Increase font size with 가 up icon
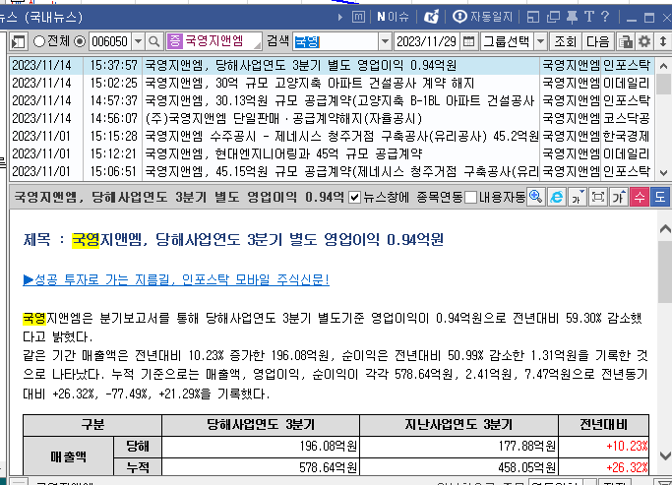Screen dimensions: 672x485 click(x=619, y=197)
